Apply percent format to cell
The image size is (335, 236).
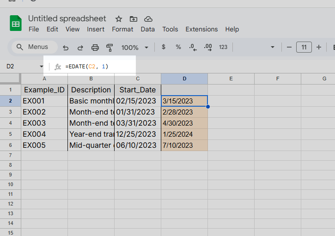[178, 47]
